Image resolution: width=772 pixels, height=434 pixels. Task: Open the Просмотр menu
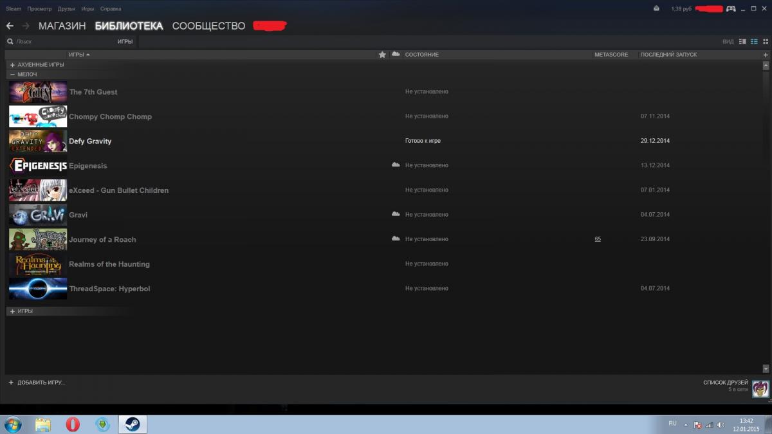click(40, 9)
